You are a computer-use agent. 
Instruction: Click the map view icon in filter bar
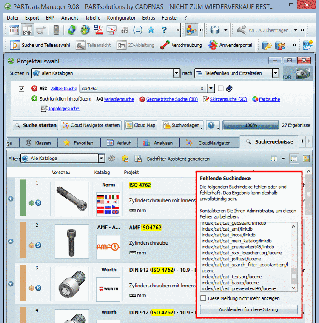tap(306, 158)
